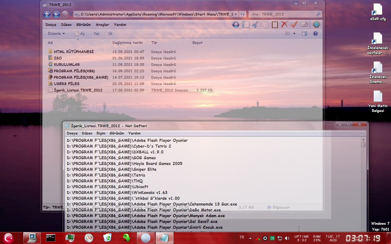Viewport: 391px width, 244px height.
Task: Open recent pages dropdown beside Forward button
Action: pyautogui.click(x=71, y=14)
